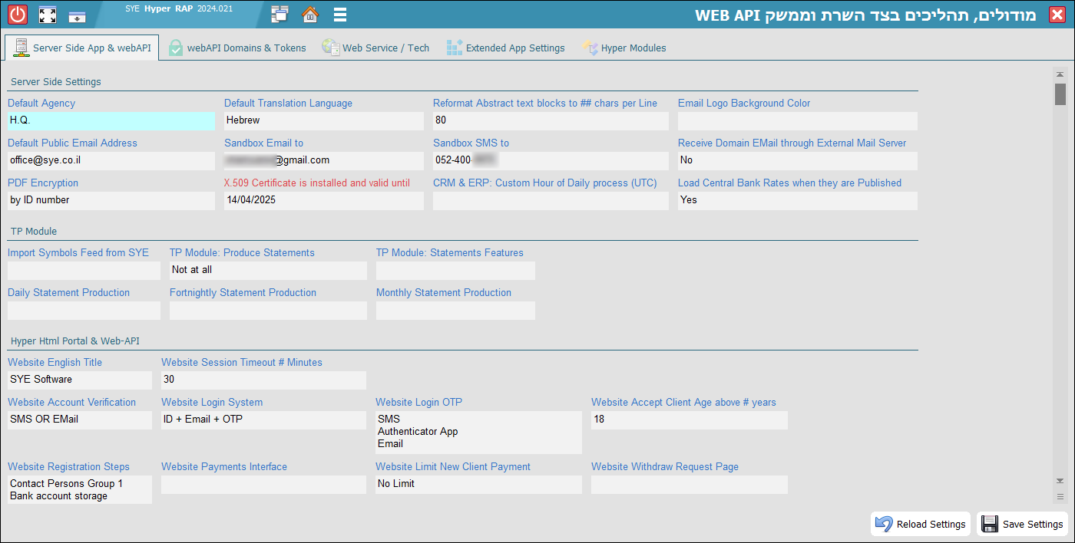Open the Hyper Modules tab

[624, 48]
